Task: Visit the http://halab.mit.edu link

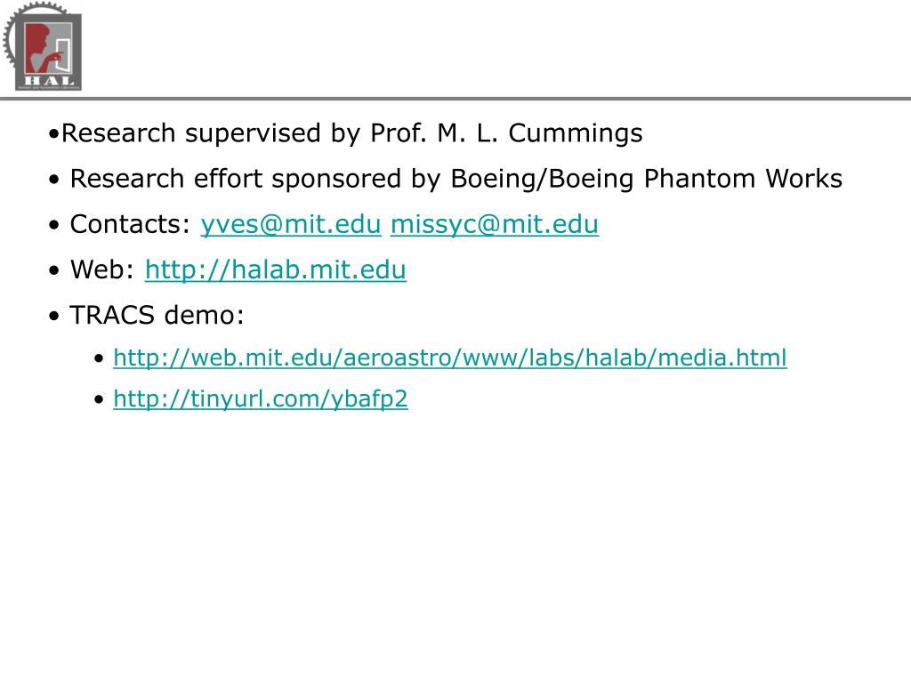Action: coord(276,270)
